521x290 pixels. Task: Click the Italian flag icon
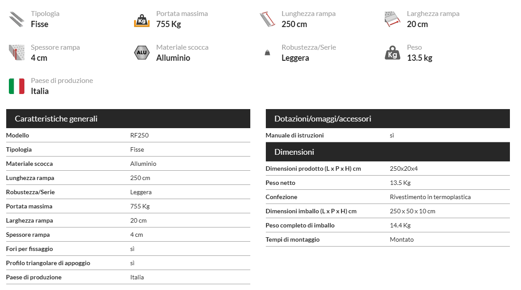click(16, 86)
